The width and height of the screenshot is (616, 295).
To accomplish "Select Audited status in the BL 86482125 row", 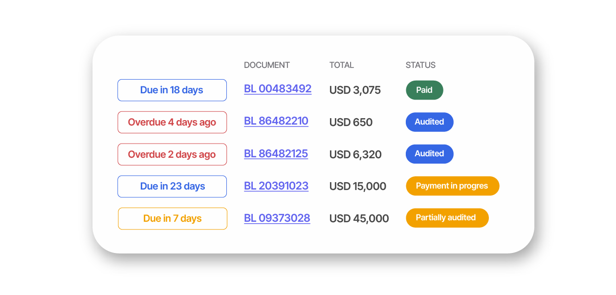I will [x=429, y=154].
